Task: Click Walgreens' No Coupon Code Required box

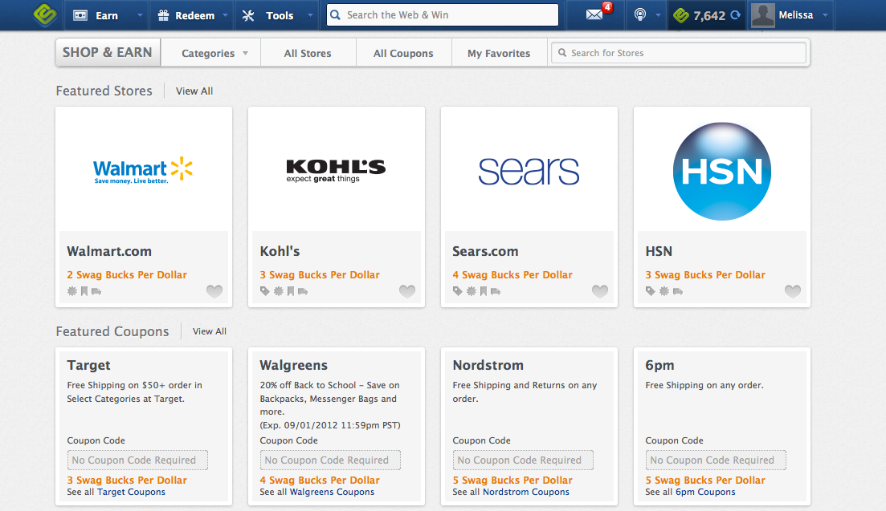Action: (x=330, y=460)
